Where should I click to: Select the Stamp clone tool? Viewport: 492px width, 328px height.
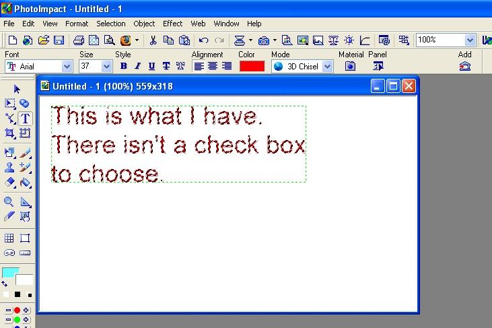pyautogui.click(x=9, y=167)
